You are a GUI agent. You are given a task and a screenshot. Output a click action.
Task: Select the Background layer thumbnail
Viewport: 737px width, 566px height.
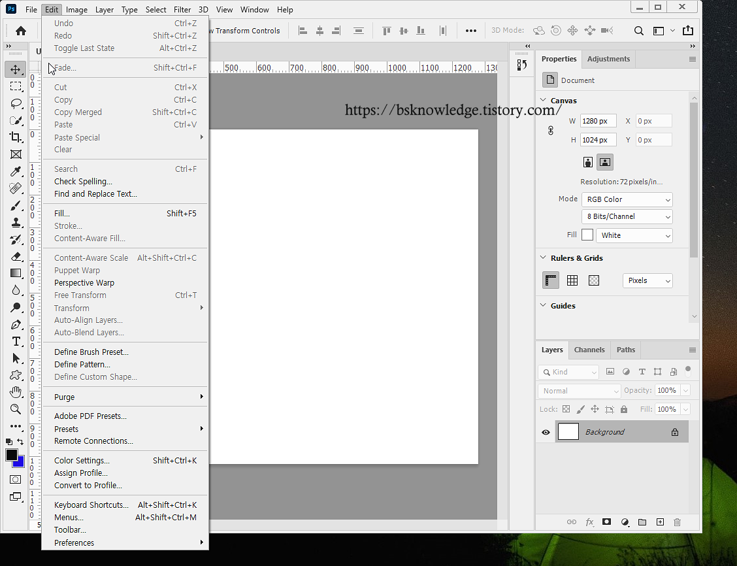point(568,431)
